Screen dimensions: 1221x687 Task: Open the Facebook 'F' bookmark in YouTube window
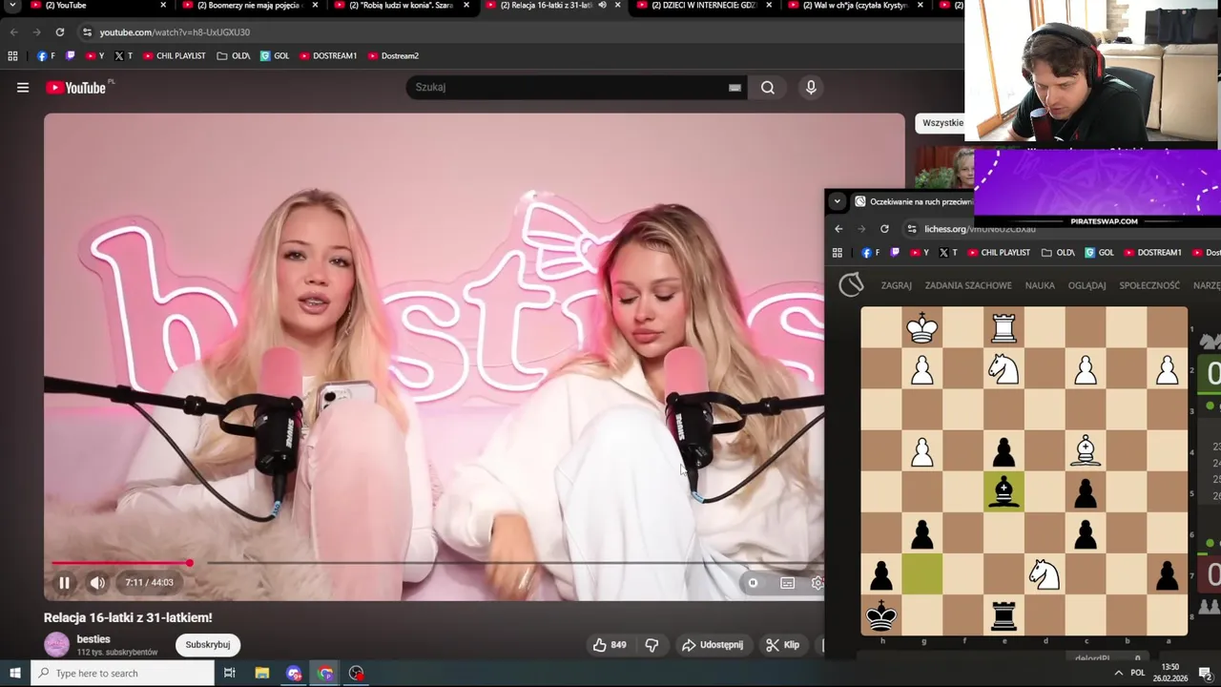tap(45, 56)
